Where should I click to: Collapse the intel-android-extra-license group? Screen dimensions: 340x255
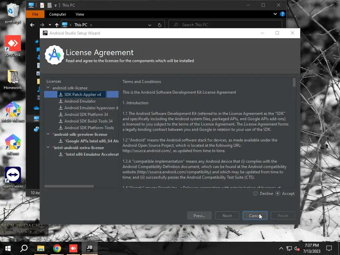[48, 148]
